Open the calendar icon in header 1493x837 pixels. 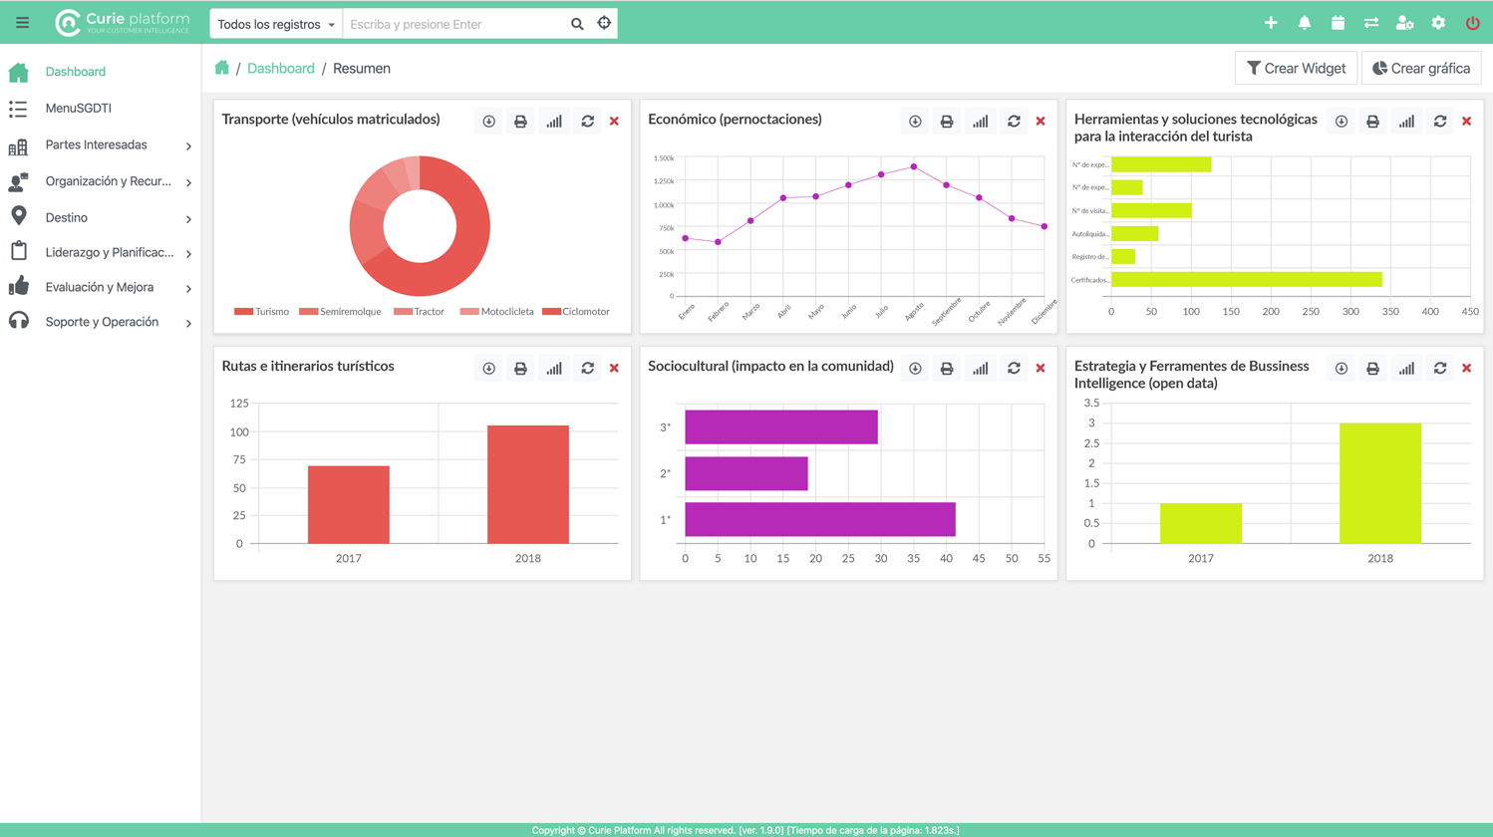[1338, 23]
